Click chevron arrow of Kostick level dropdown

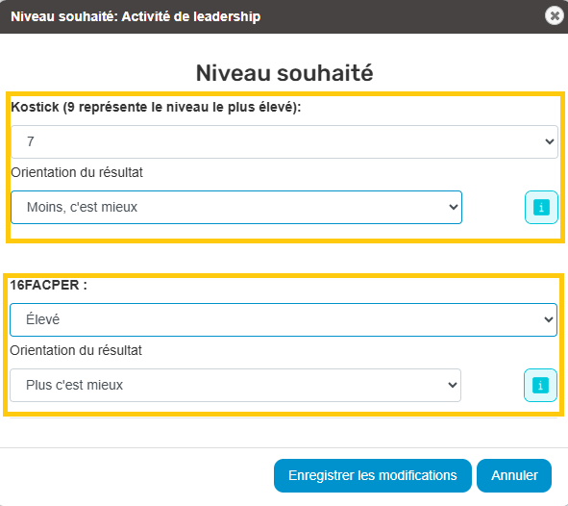pyautogui.click(x=550, y=141)
